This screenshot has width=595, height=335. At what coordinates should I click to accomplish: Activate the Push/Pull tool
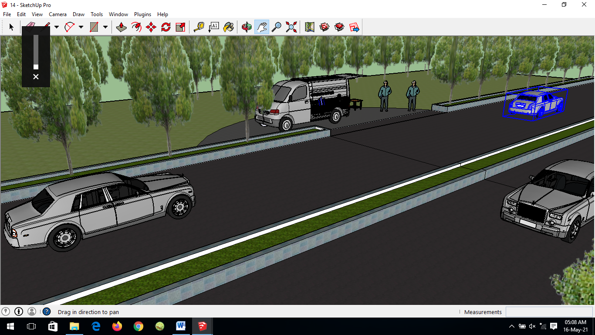click(x=122, y=27)
